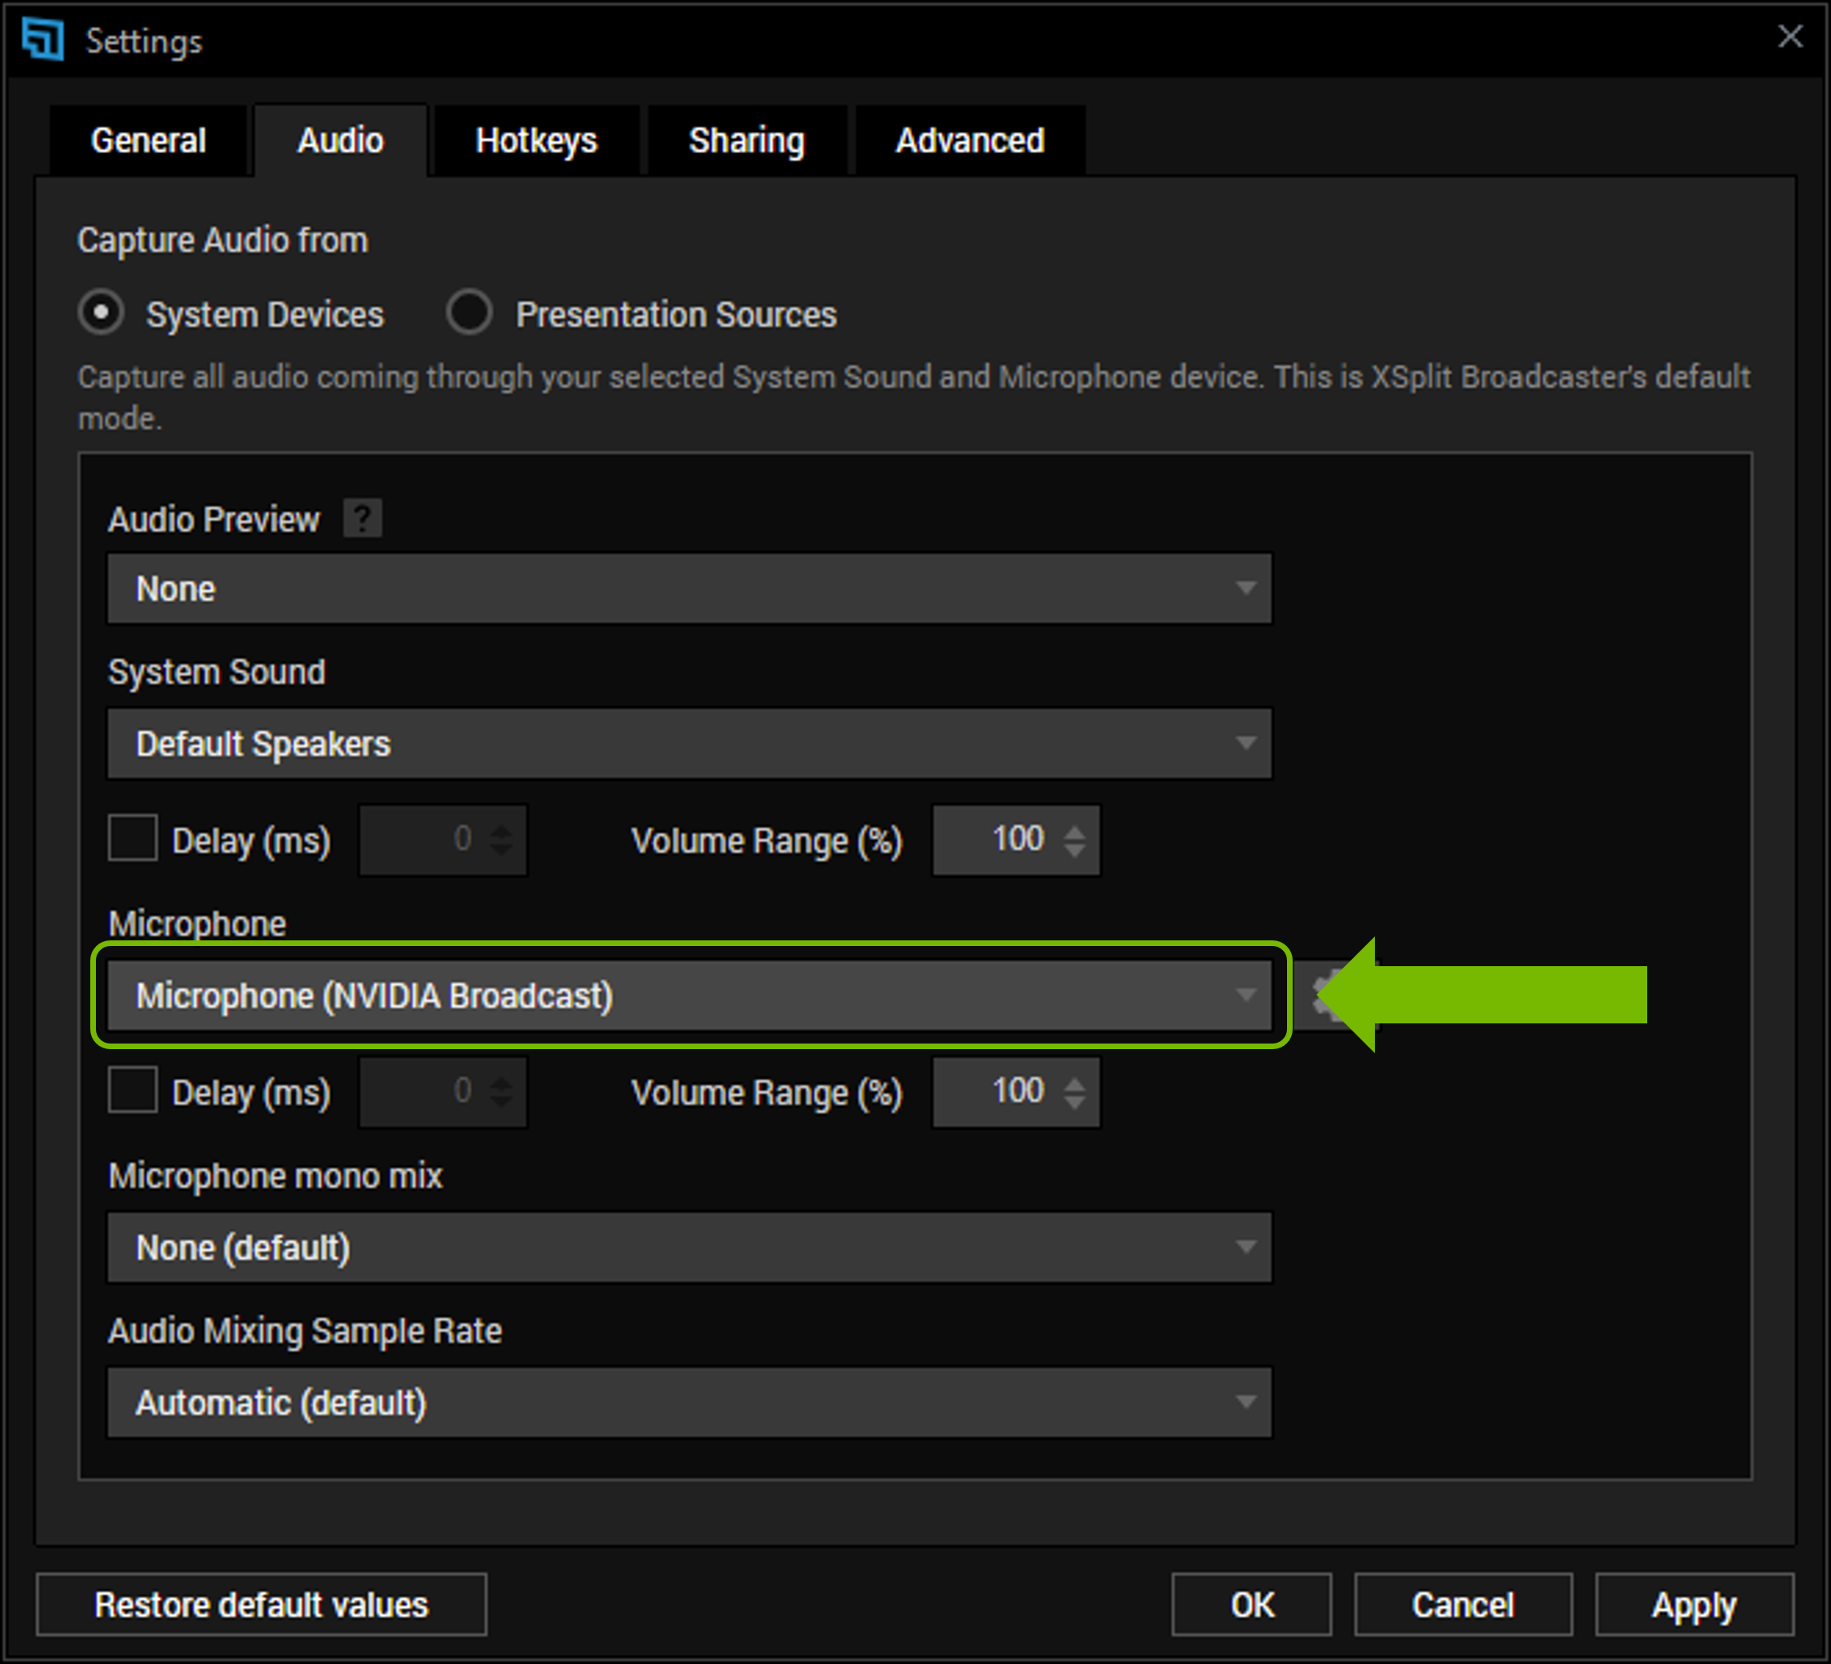Increase the System Sound Volume Range stepper
1831x1664 pixels.
[x=1074, y=830]
